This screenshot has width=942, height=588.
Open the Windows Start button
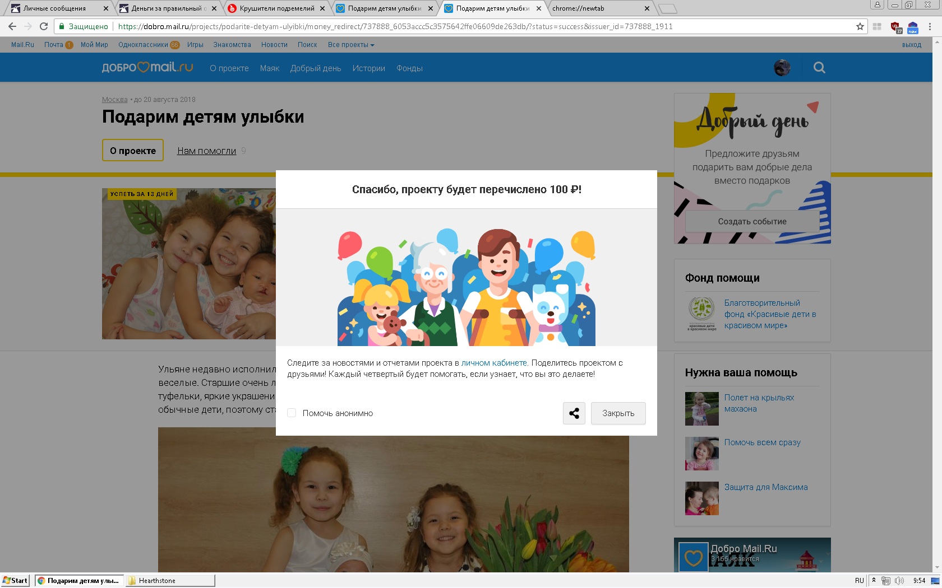click(x=15, y=581)
